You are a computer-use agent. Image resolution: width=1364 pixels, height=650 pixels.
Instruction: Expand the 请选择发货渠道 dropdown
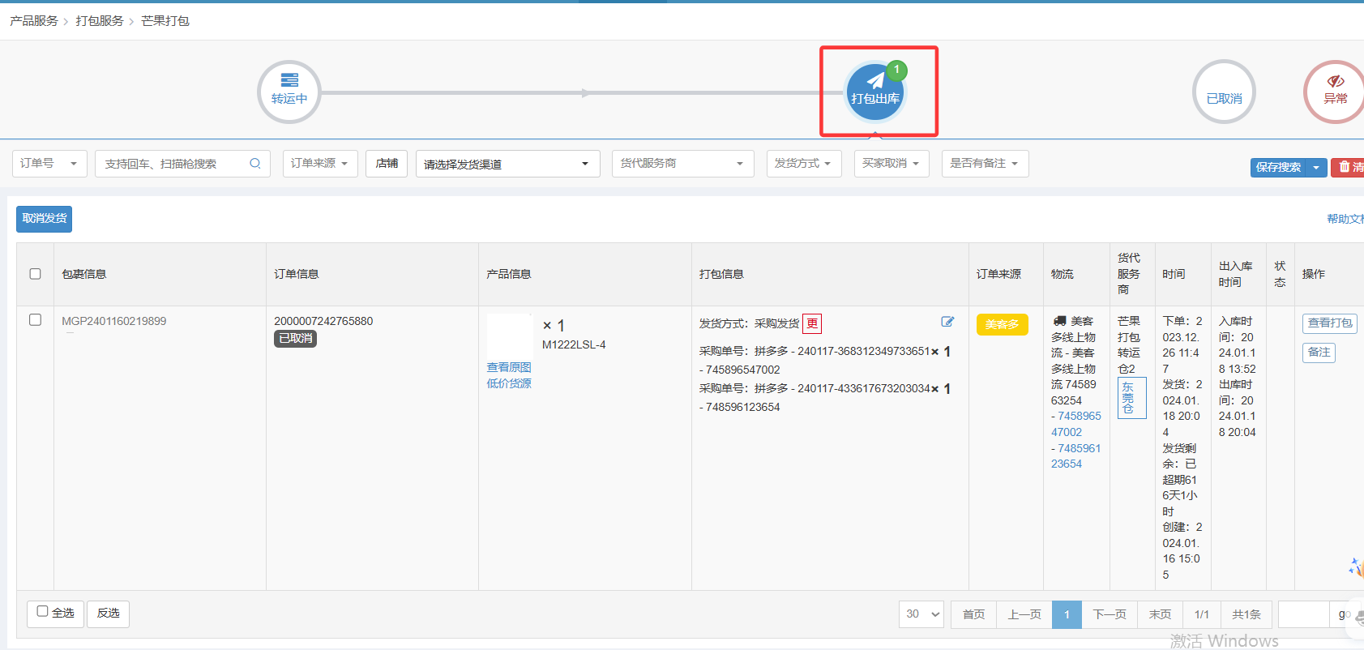[x=507, y=164]
